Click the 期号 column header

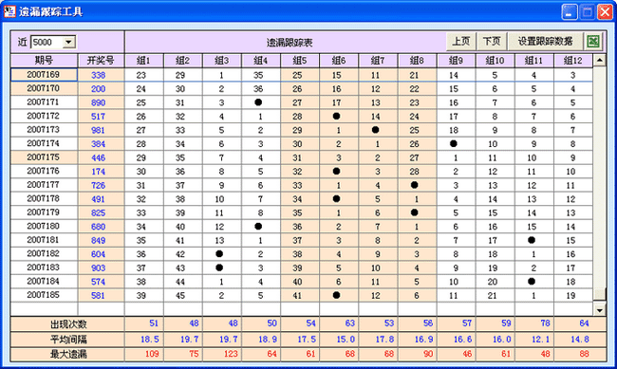[44, 61]
